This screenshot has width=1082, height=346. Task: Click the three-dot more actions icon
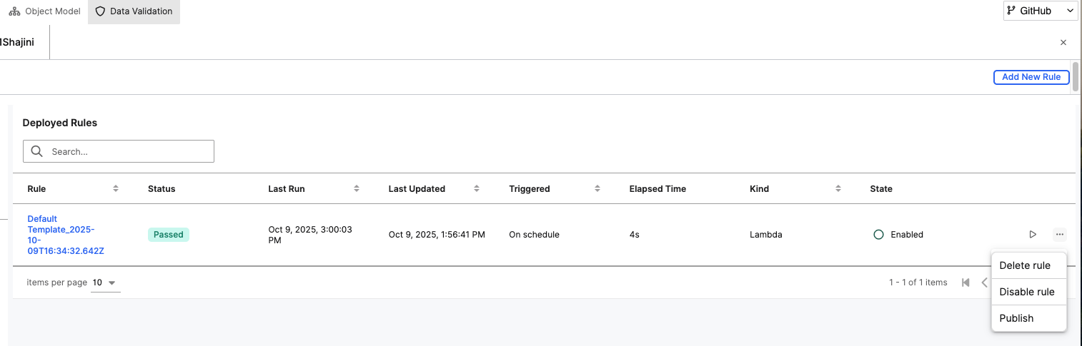[x=1059, y=234]
